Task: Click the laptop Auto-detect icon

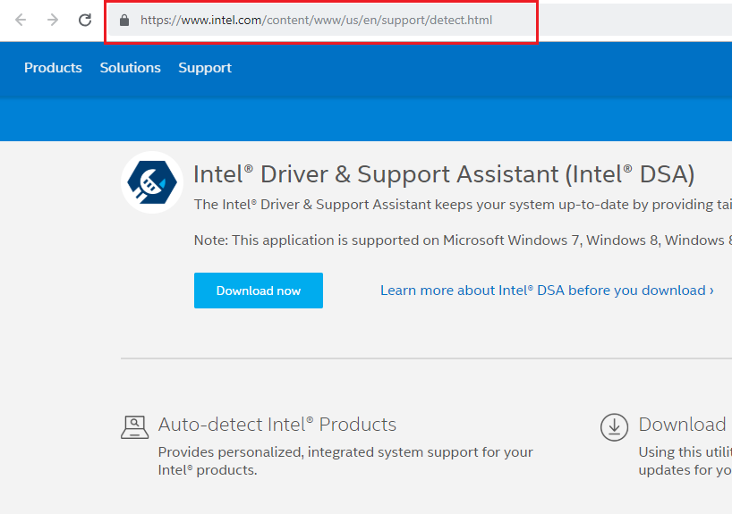Action: pos(134,427)
